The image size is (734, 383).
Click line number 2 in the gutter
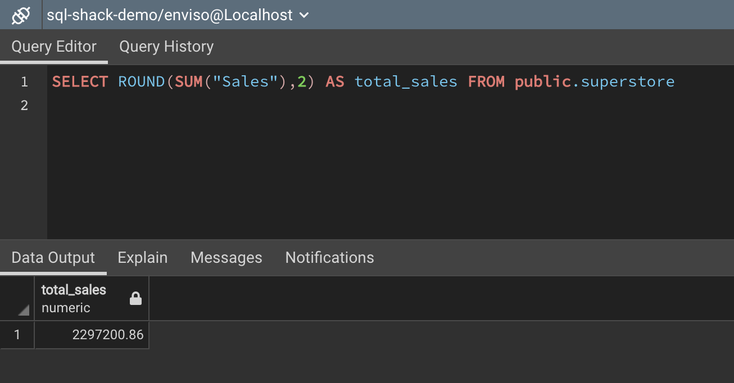point(24,105)
